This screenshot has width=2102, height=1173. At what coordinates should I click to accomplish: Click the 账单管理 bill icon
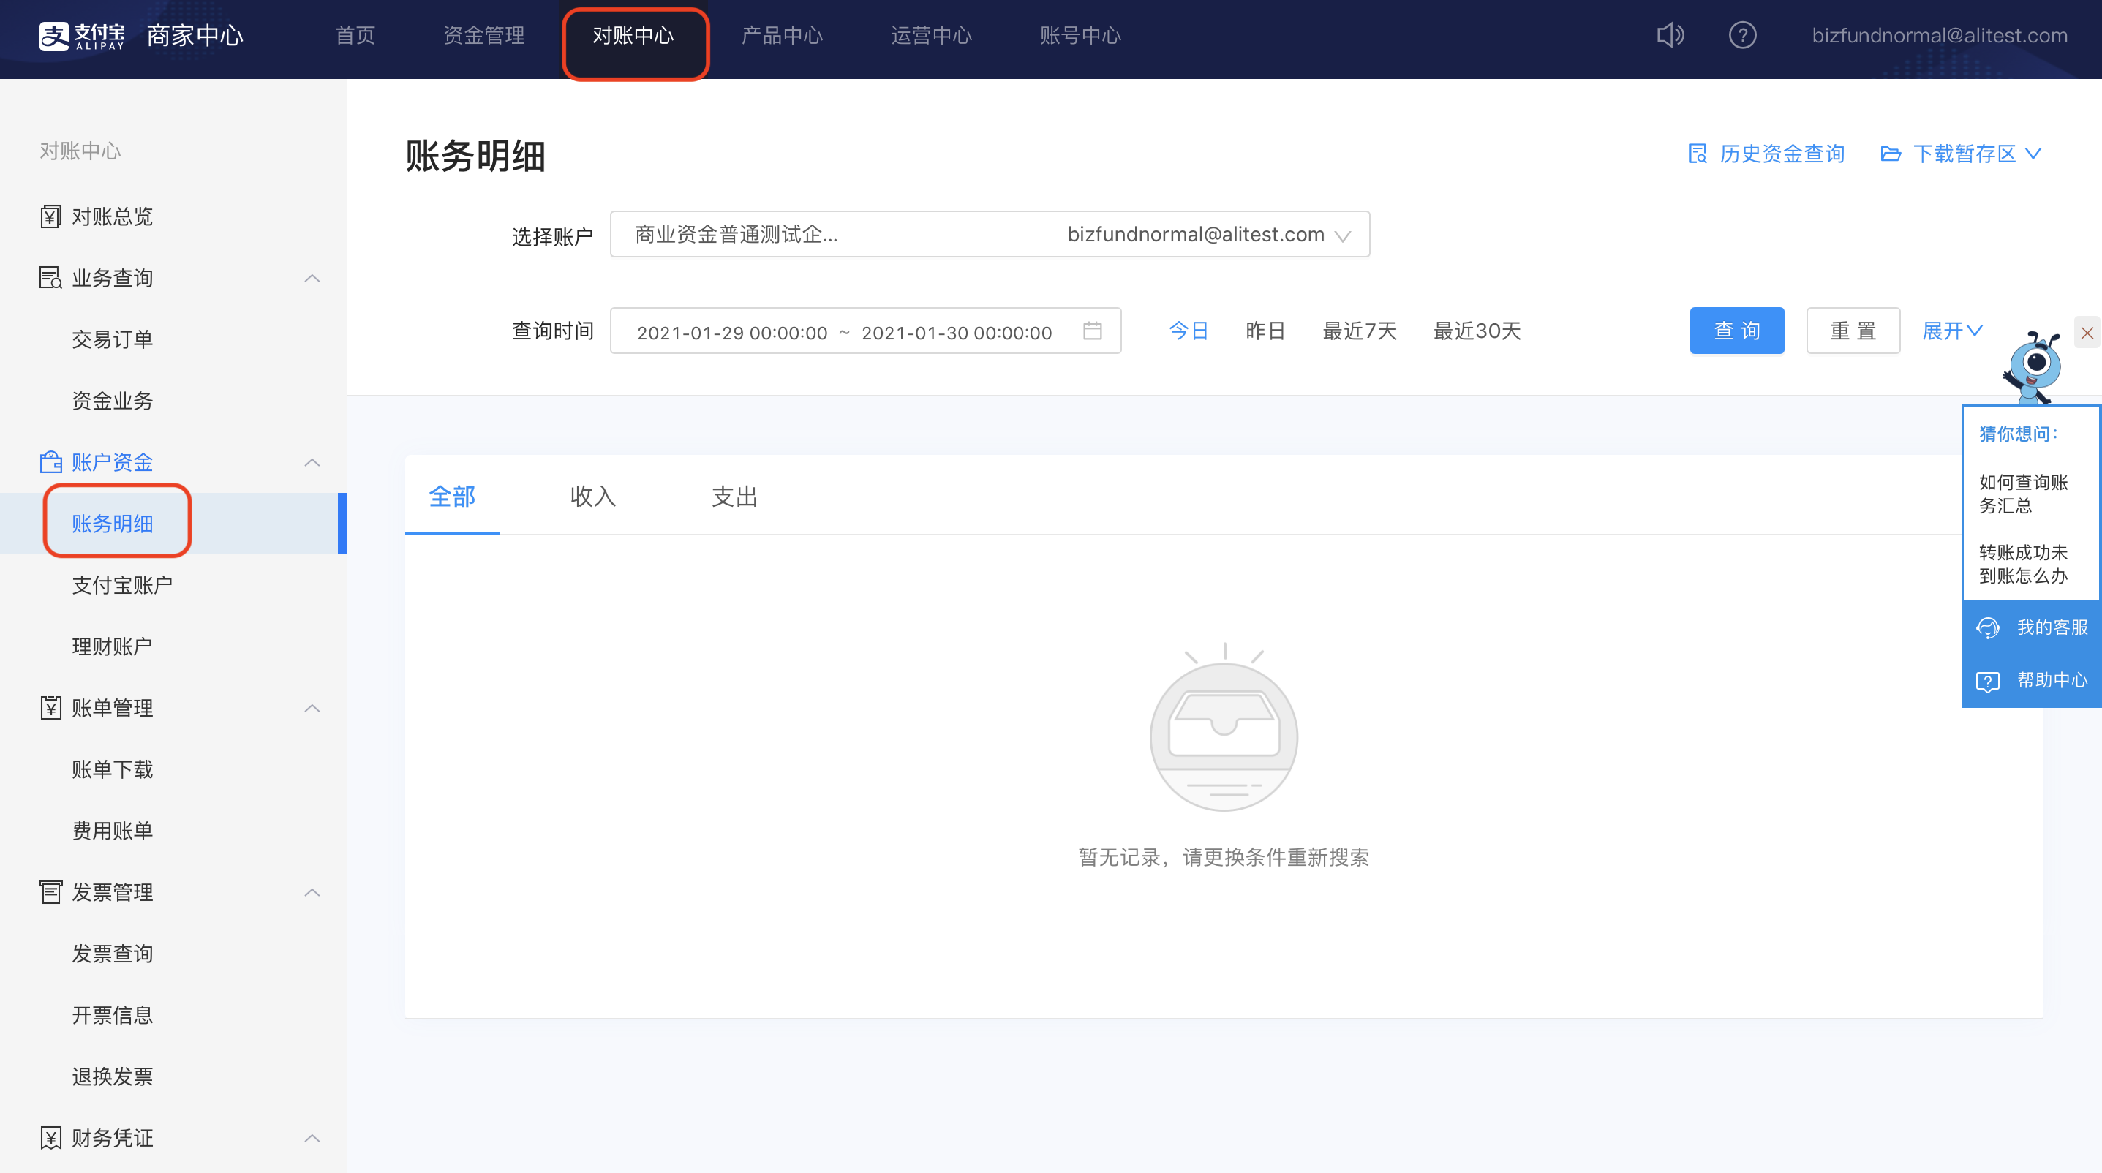[50, 707]
